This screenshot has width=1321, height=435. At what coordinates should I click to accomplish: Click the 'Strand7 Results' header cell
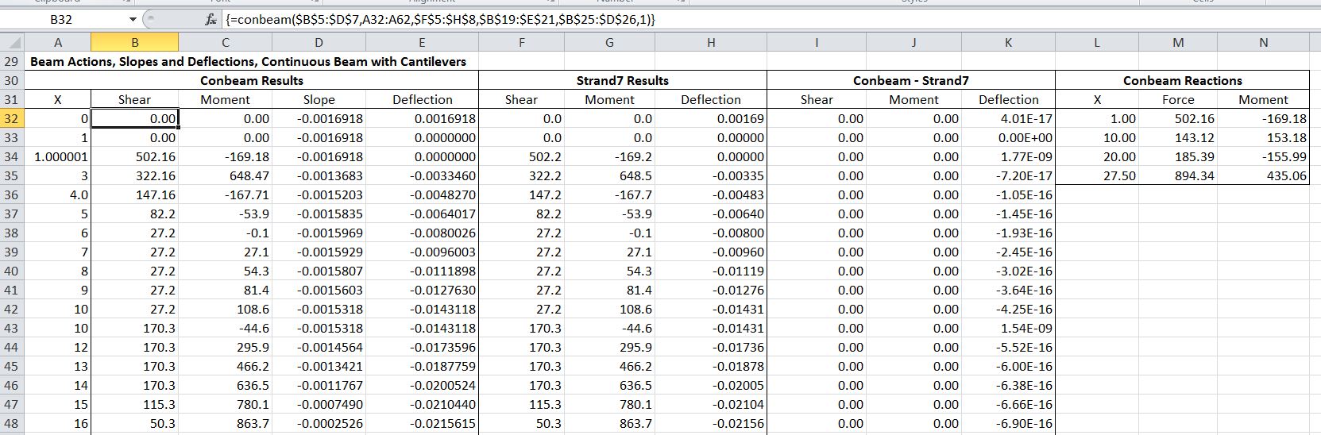(x=622, y=80)
